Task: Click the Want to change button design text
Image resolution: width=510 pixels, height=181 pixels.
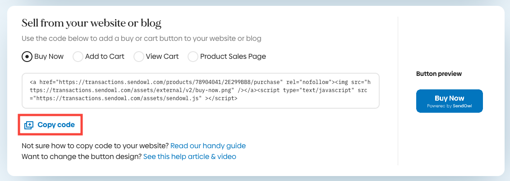Action: coord(81,157)
